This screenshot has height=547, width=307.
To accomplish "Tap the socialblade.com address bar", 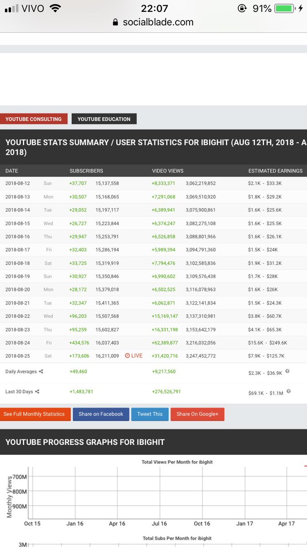I will [153, 22].
